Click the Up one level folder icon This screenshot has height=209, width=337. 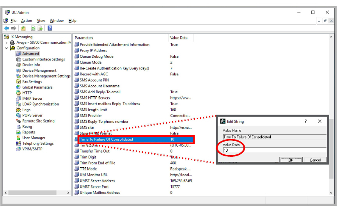point(23,28)
